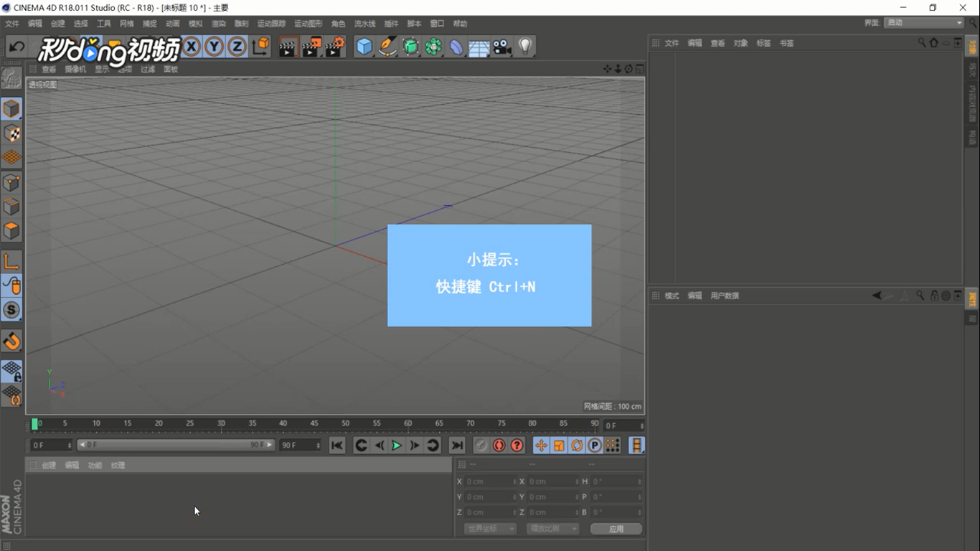Enable Snap magnet icon
The width and height of the screenshot is (980, 551).
tap(11, 341)
